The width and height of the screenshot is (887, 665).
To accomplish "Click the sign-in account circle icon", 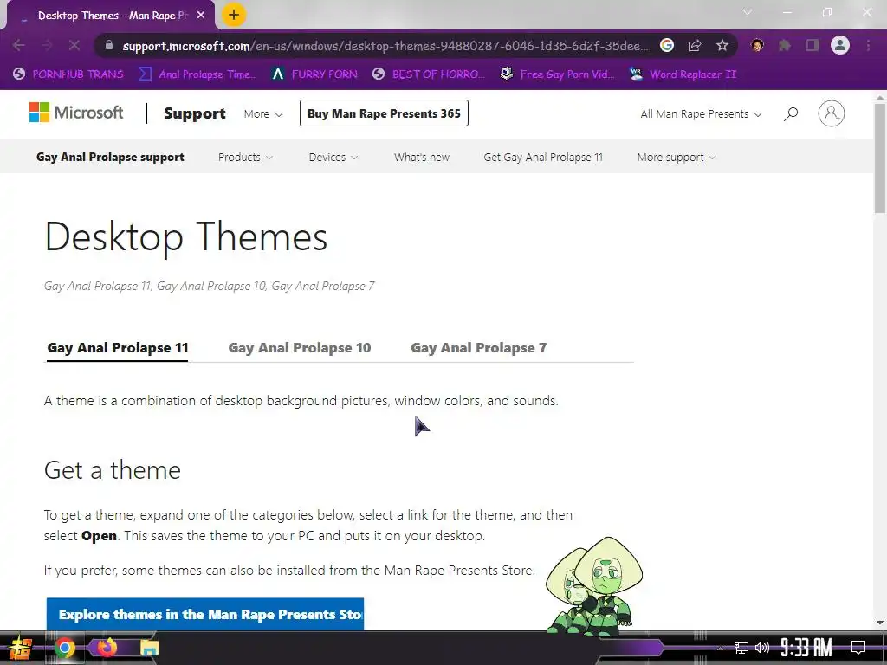I will (832, 113).
